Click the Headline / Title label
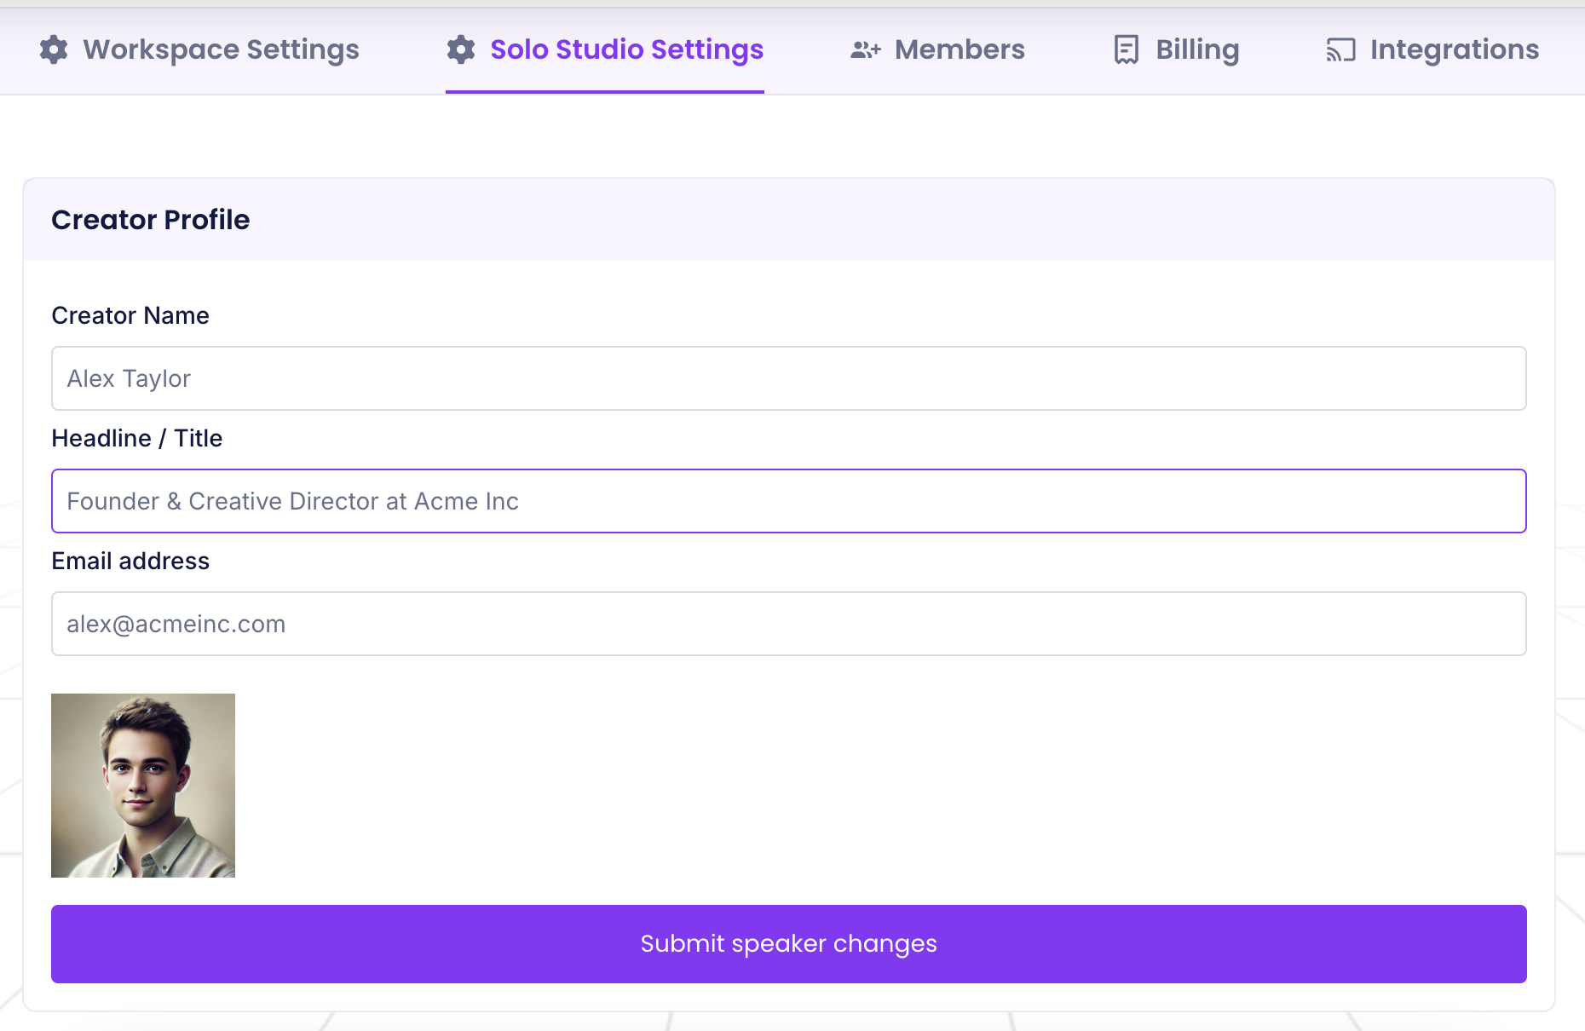This screenshot has width=1585, height=1031. (x=137, y=438)
